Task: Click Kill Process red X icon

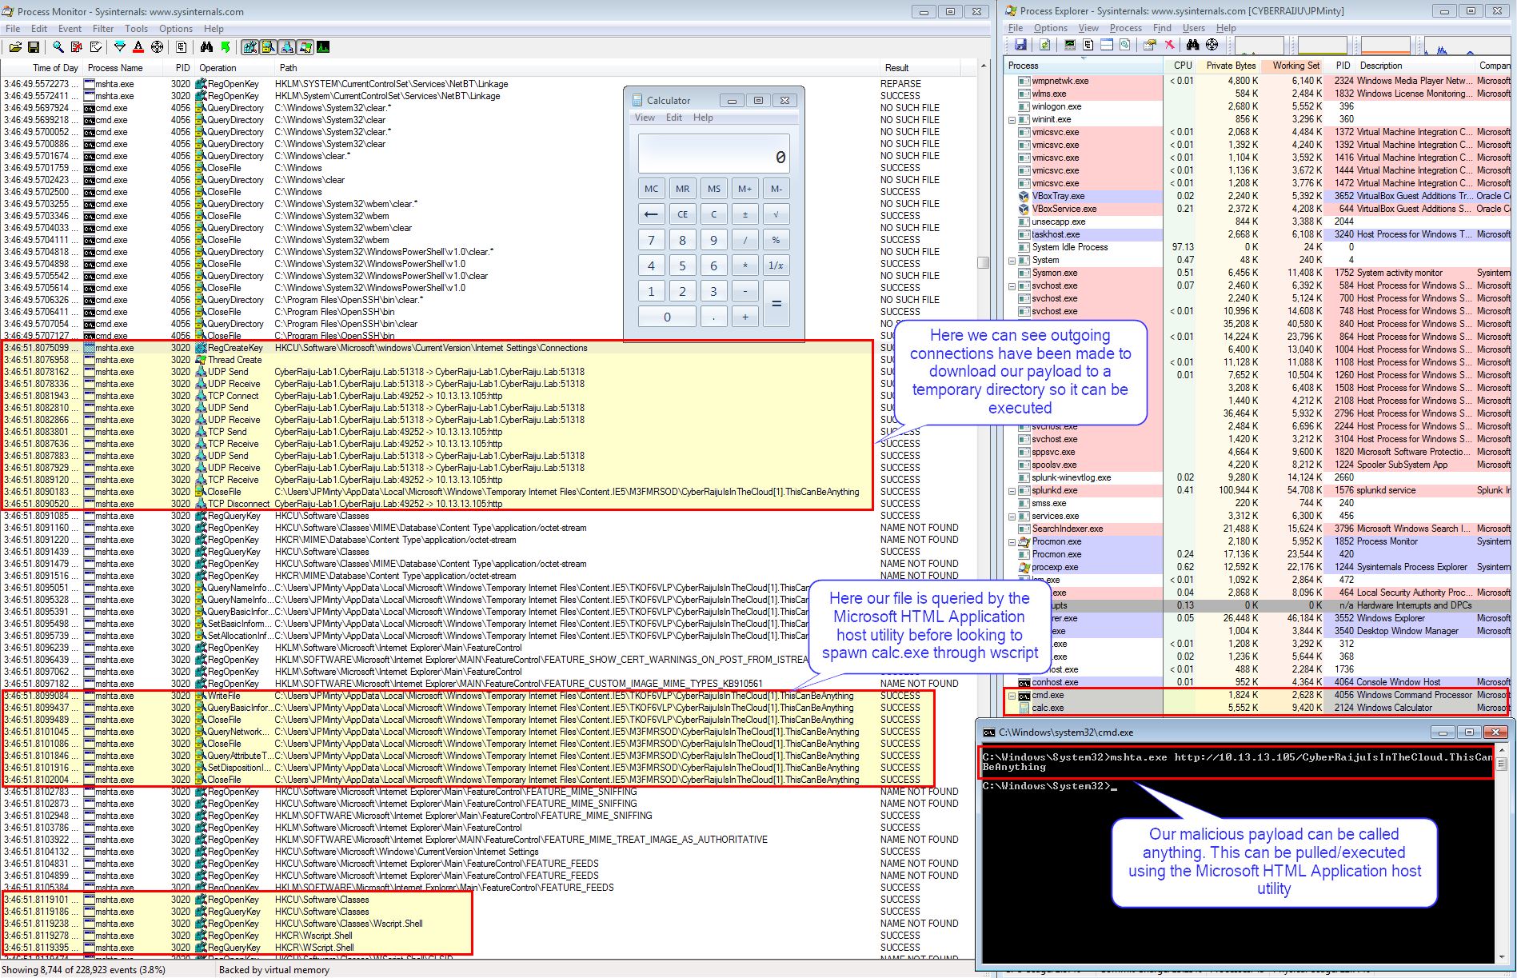Action: click(1169, 45)
